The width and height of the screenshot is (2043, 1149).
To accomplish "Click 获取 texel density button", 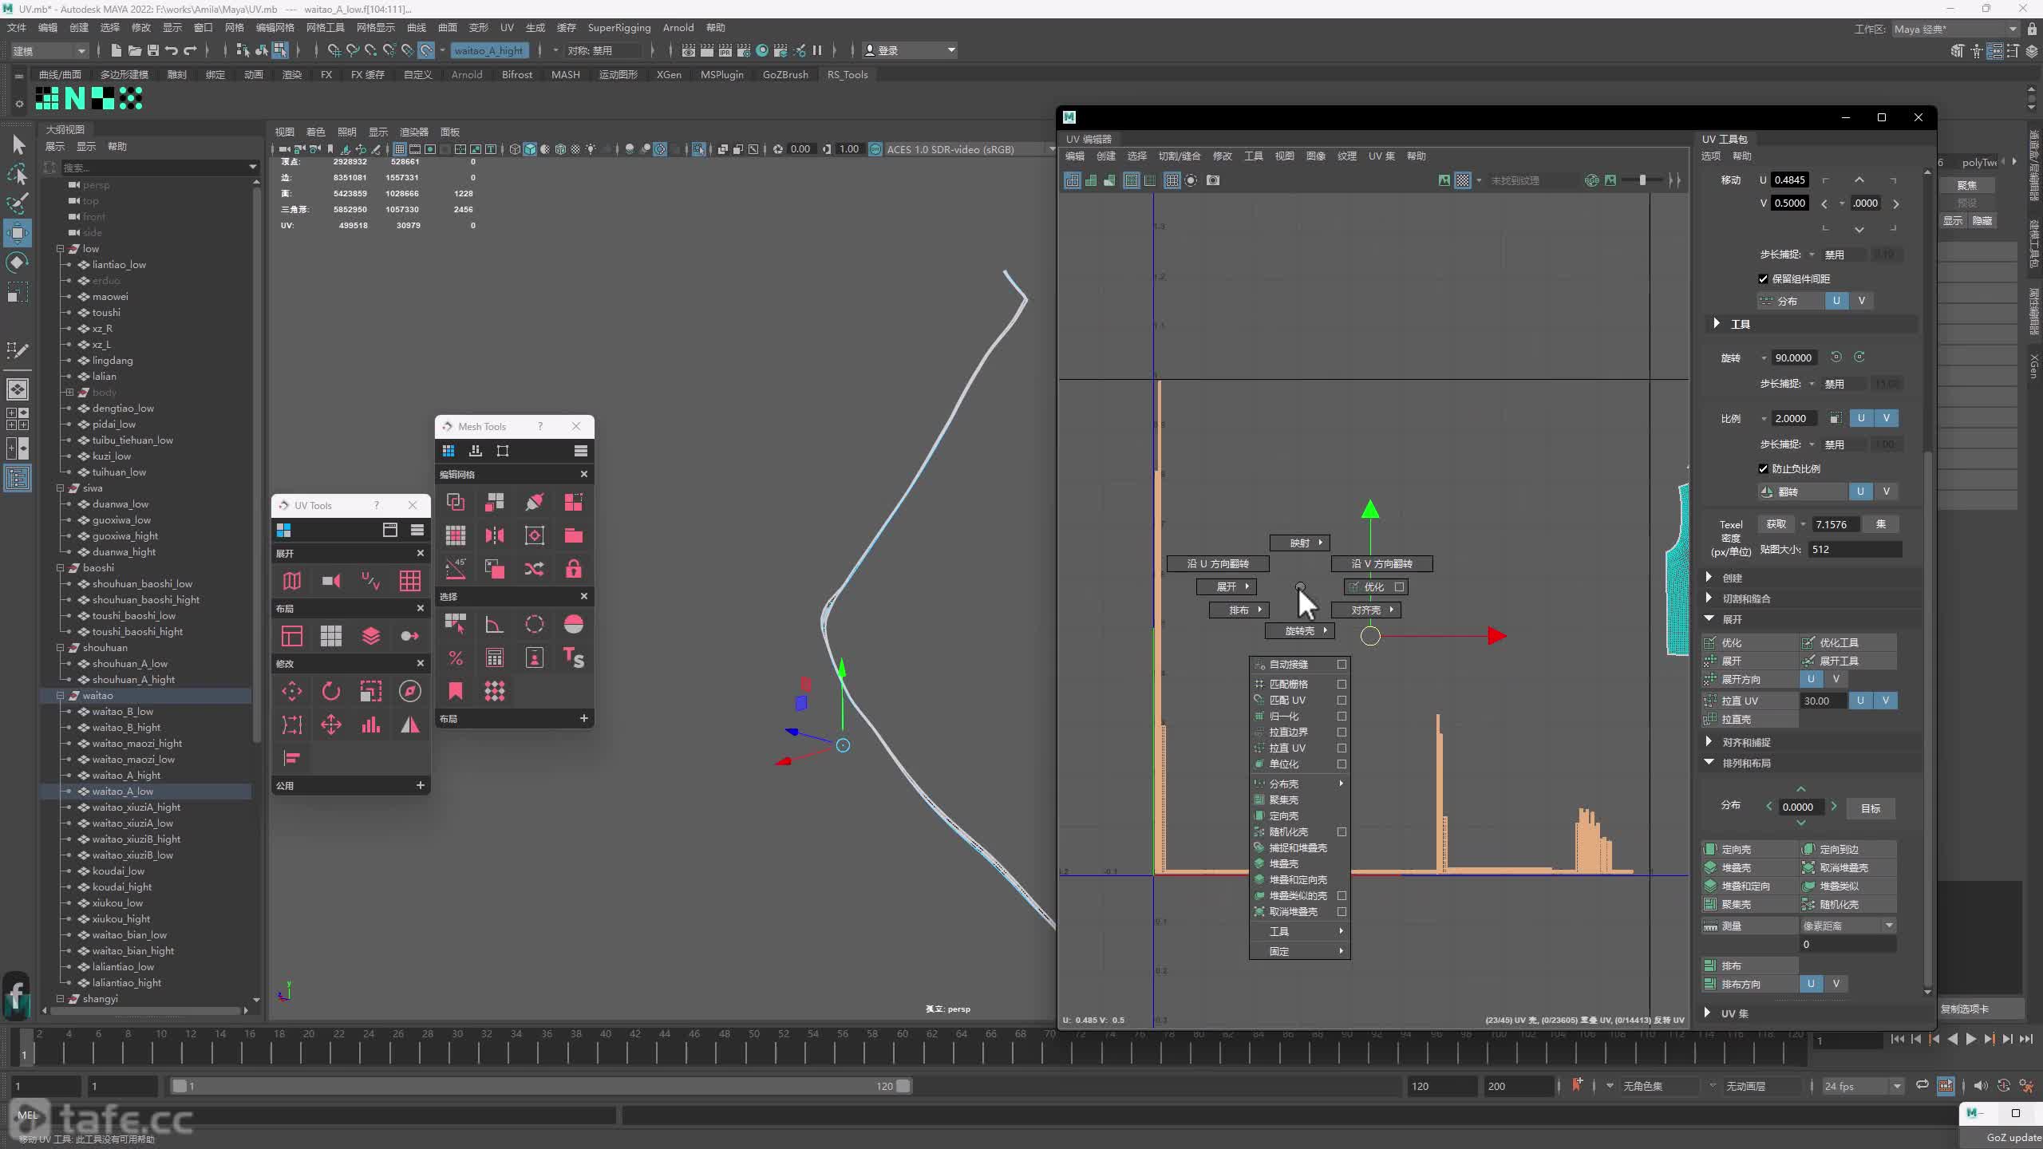I will coord(1776,524).
